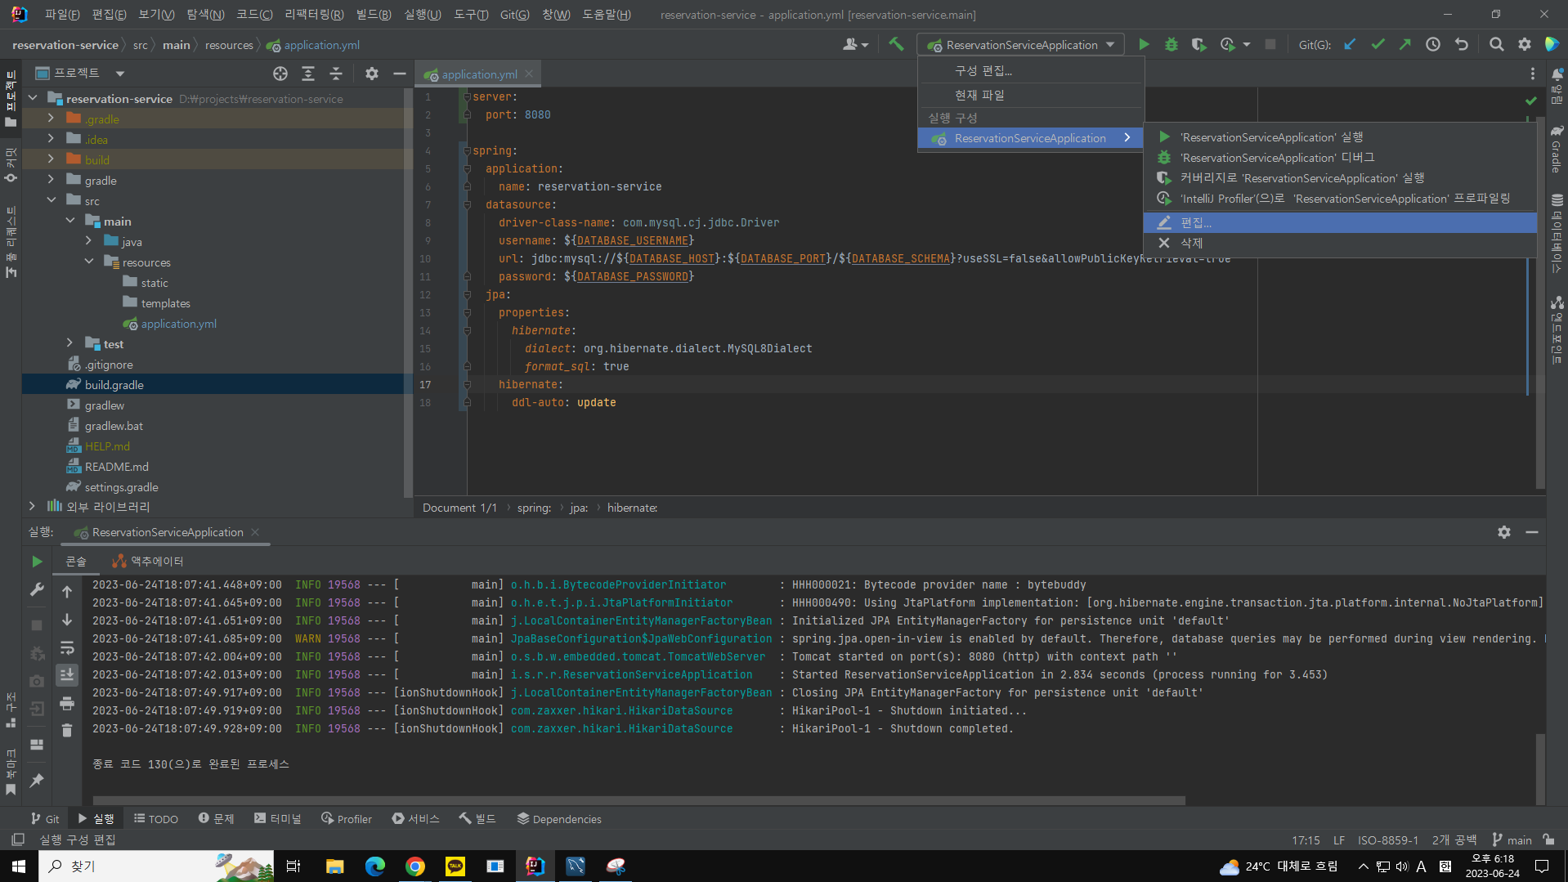Open IDE settings gear in top toolbar
This screenshot has width=1568, height=882.
click(1524, 45)
